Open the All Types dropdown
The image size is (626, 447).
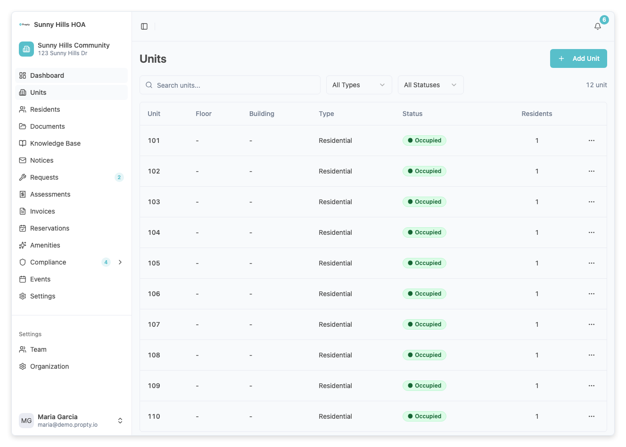click(359, 85)
